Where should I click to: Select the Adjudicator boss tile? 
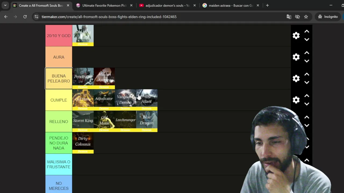point(104,100)
